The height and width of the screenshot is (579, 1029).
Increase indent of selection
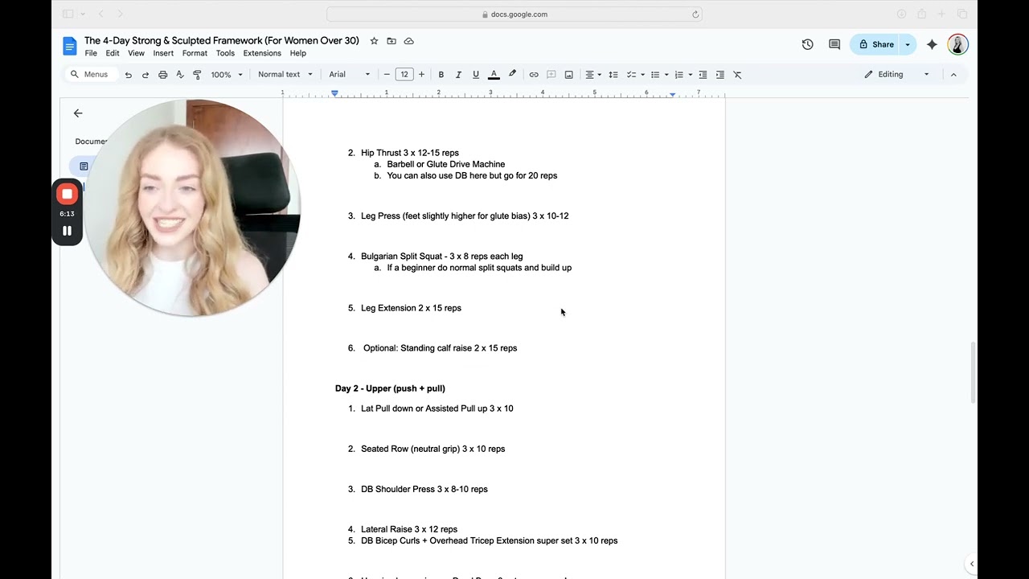(720, 75)
